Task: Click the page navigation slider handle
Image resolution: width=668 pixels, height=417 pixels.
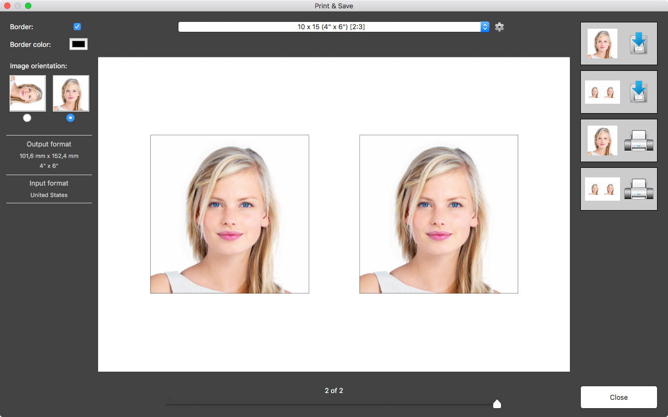Action: pyautogui.click(x=497, y=403)
